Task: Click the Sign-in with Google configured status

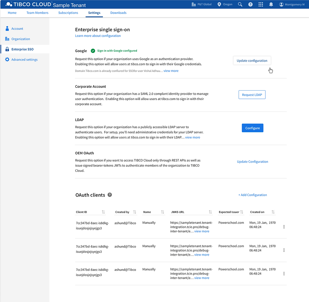Action: [x=117, y=51]
